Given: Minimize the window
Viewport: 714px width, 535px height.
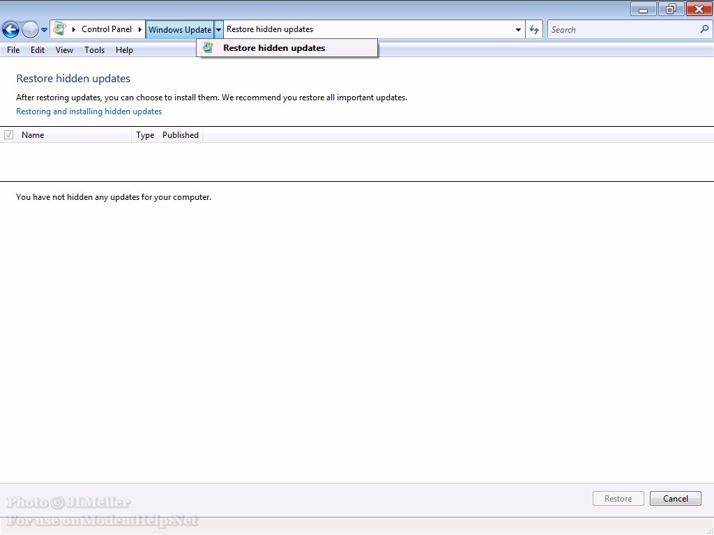Looking at the screenshot, I should [643, 9].
